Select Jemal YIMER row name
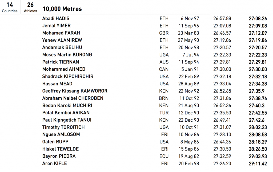The width and height of the screenshot is (273, 172). [x=57, y=26]
